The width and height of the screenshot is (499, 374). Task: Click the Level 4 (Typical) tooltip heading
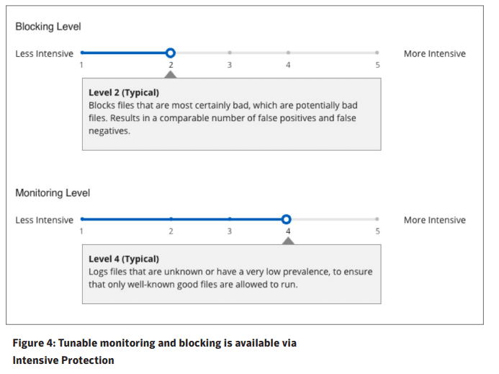coord(124,259)
